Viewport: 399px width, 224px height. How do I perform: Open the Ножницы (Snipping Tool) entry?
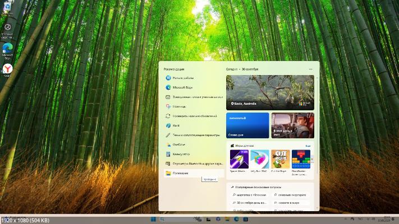pos(180,106)
